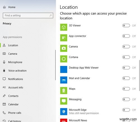Viewport: 140px width, 122px height.
Task: Switch on Maps location access
Action: 126,89
